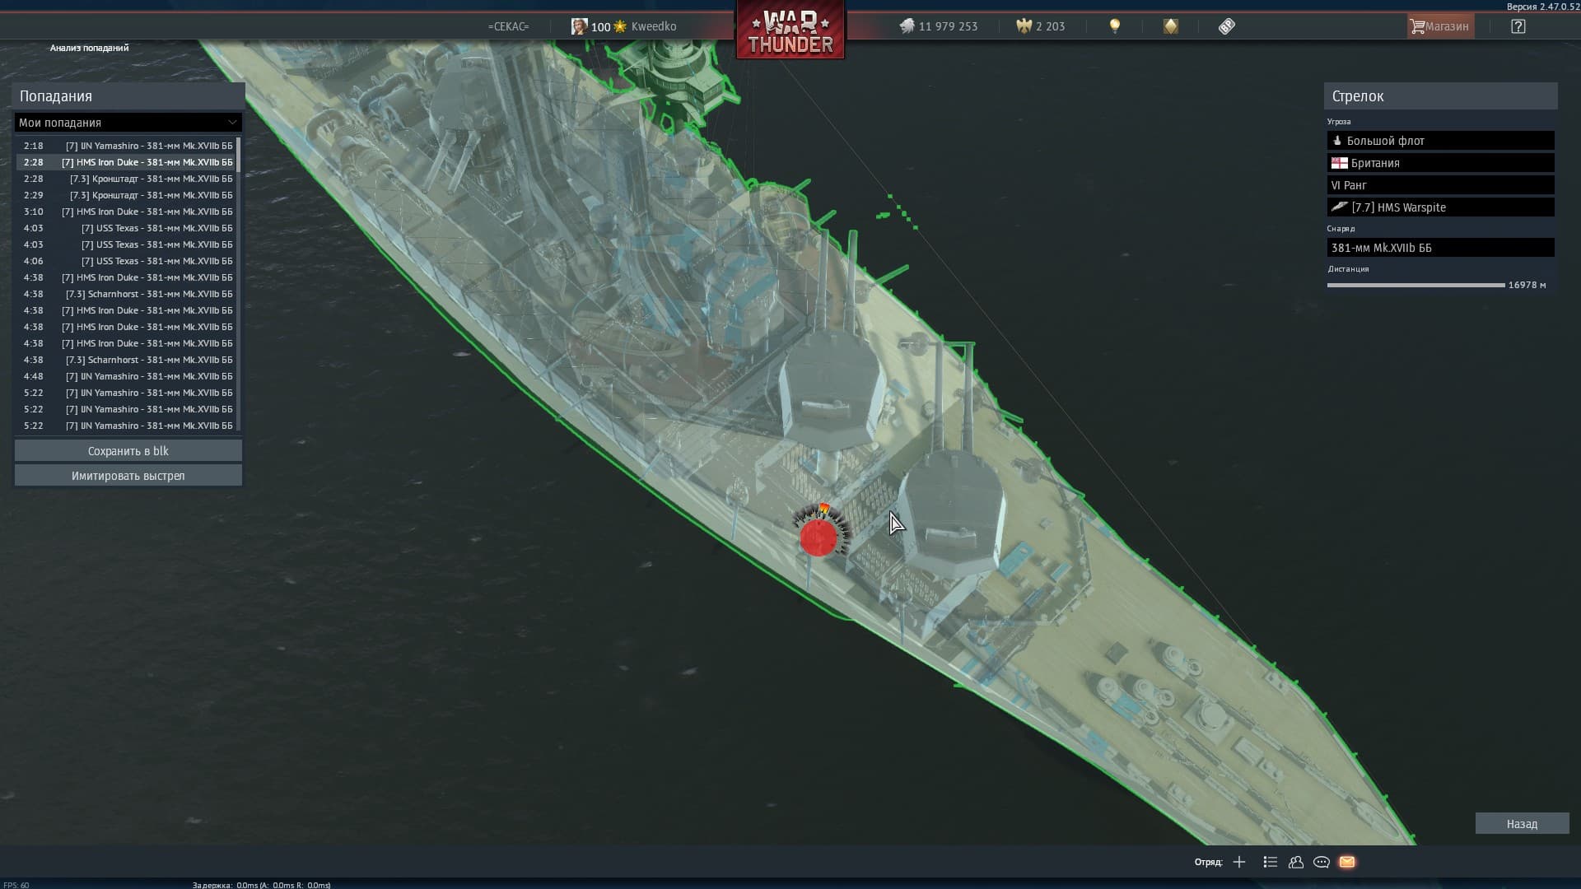Screen dimensions: 1581x889
Task: Open the mail envelope icon
Action: click(1347, 862)
